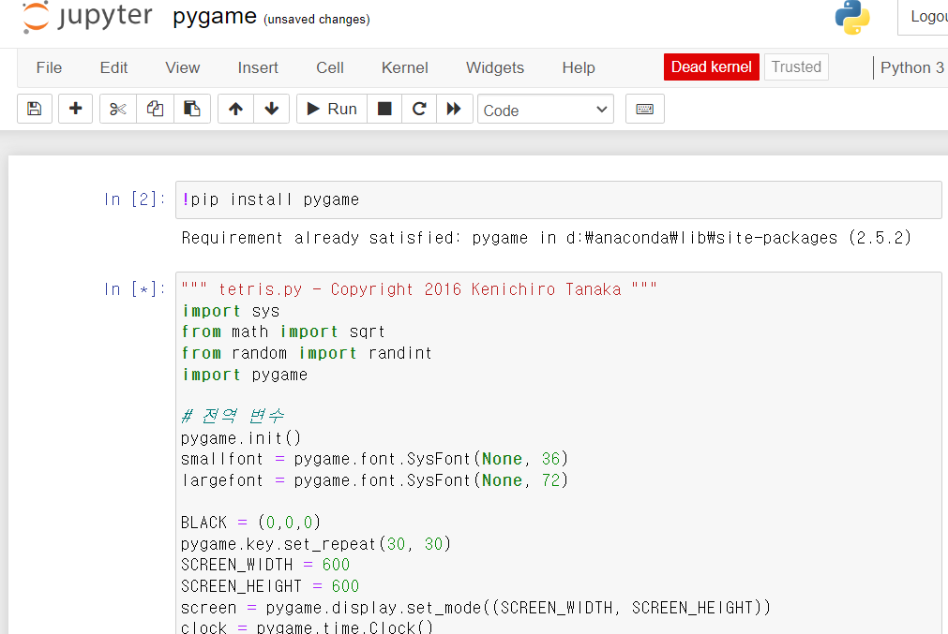The image size is (948, 634).
Task: Open the File menu
Action: pyautogui.click(x=49, y=67)
